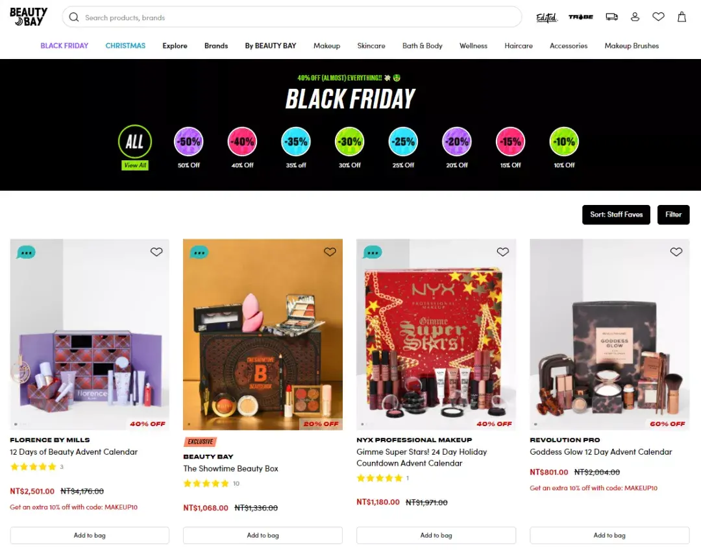Go to Beauty Bay home logo
This screenshot has width=701, height=550.
coord(29,16)
